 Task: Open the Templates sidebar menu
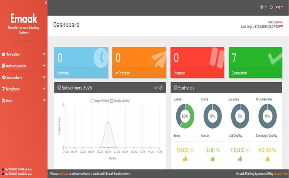pos(24,89)
